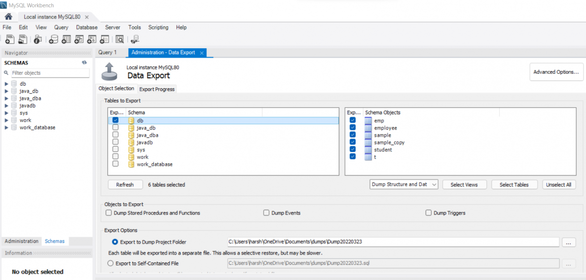Expand the javadb schema in Navigator
Image resolution: width=586 pixels, height=280 pixels.
pos(6,106)
